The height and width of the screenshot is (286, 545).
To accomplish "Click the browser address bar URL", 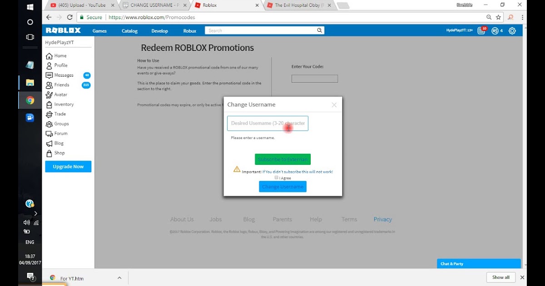I will (152, 17).
